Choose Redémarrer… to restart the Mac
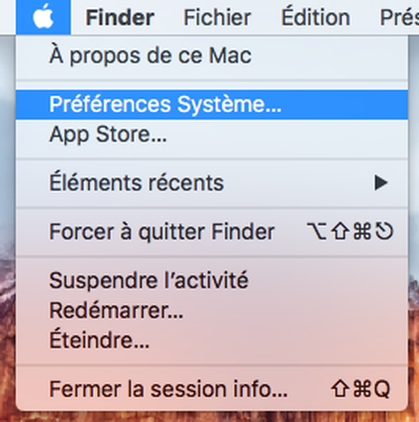 click(x=211, y=310)
